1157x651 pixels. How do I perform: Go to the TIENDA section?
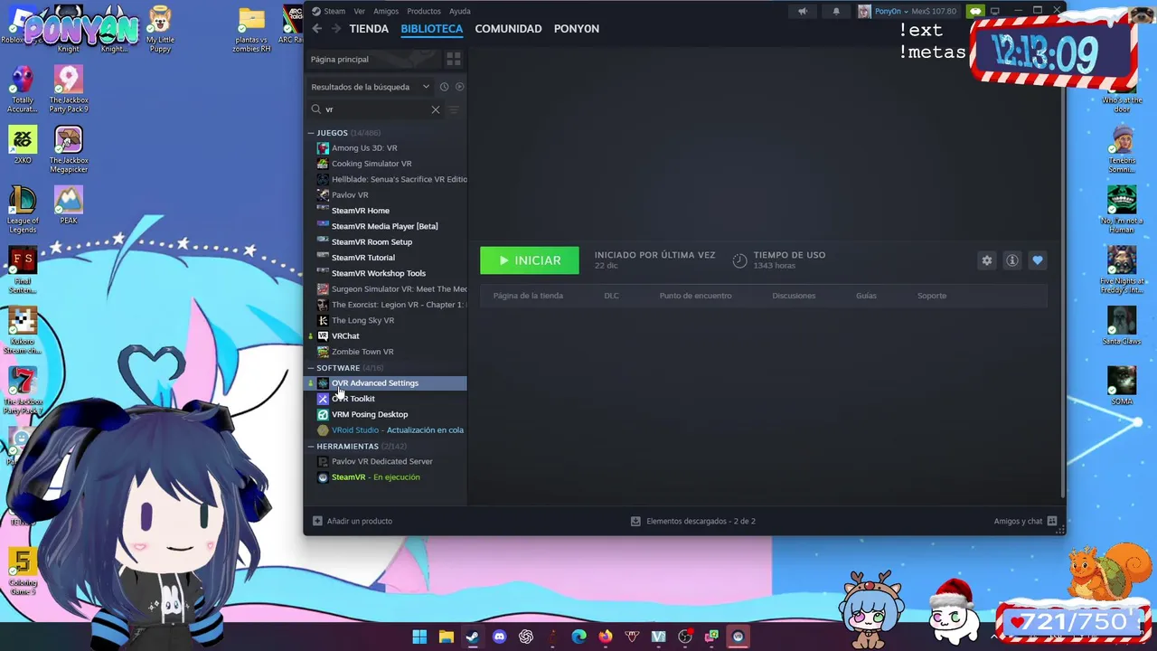coord(369,29)
